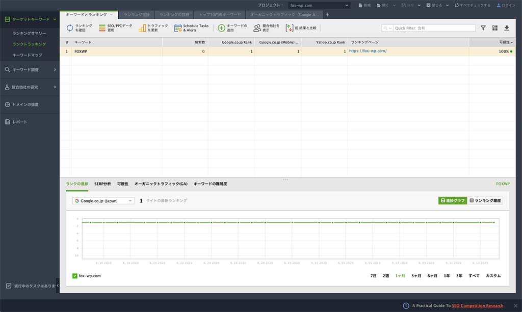Image resolution: width=522 pixels, height=312 pixels.
Task: Click the 新規 new project icon
Action: 360,5
